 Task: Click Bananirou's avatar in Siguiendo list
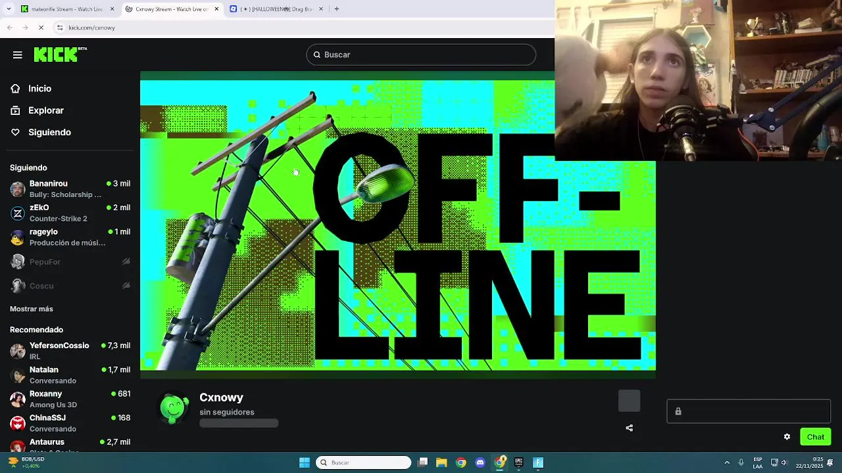click(x=18, y=189)
